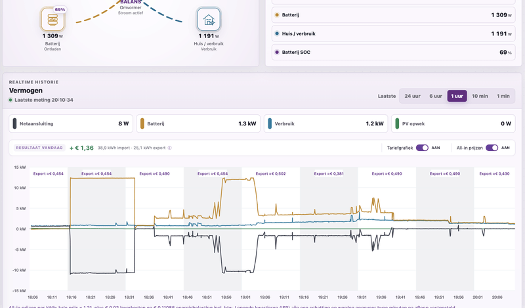The image size is (525, 308).
Task: Select the 1 uur time range
Action: tap(457, 96)
